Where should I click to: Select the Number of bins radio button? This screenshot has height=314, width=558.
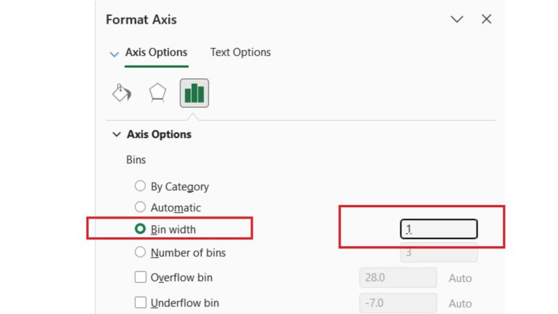click(x=140, y=252)
